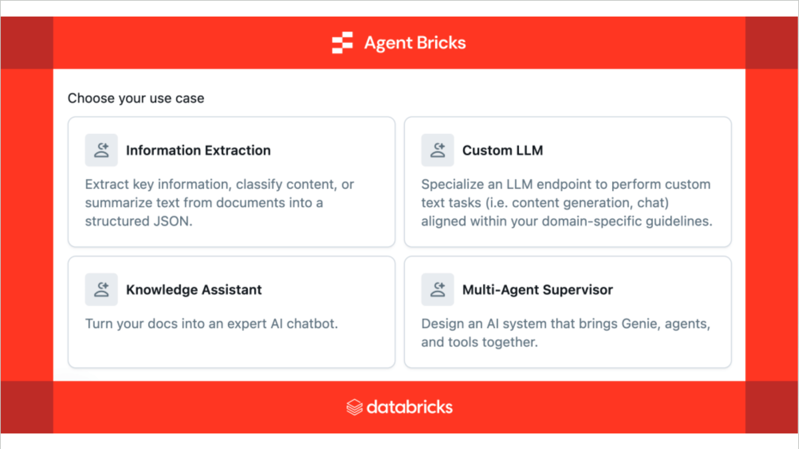Click 'Turn your docs into an expert' text

coord(211,324)
